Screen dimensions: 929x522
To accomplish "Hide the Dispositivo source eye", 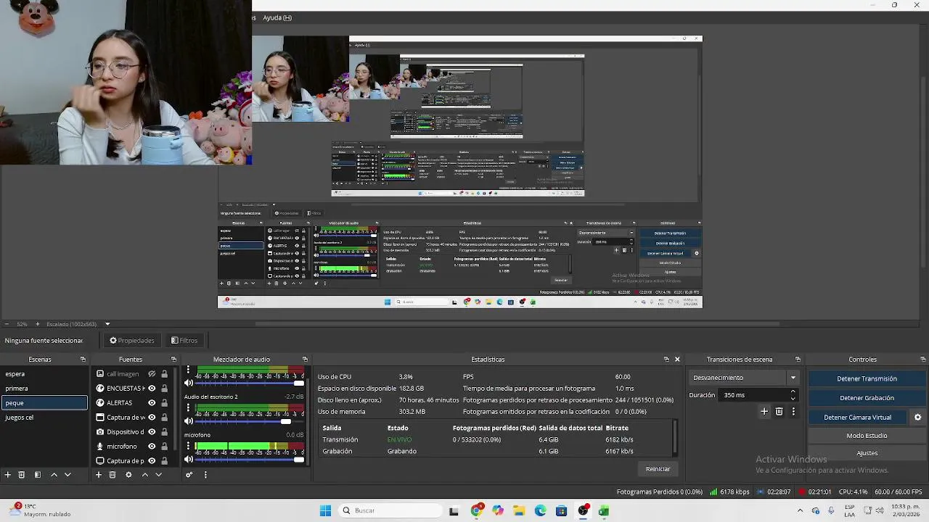I will (152, 432).
